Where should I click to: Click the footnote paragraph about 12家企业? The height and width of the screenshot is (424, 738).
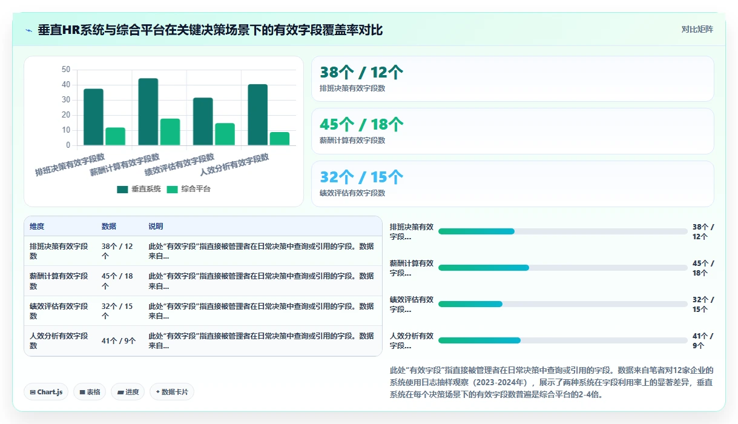point(552,382)
